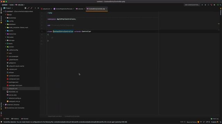The image size is (222, 124).
Task: Click the Project view dropdown in sidebar header
Action: coord(8,8)
